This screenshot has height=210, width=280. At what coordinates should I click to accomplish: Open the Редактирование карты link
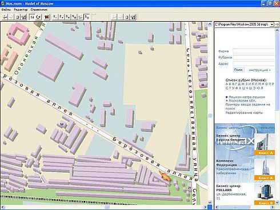[244, 112]
